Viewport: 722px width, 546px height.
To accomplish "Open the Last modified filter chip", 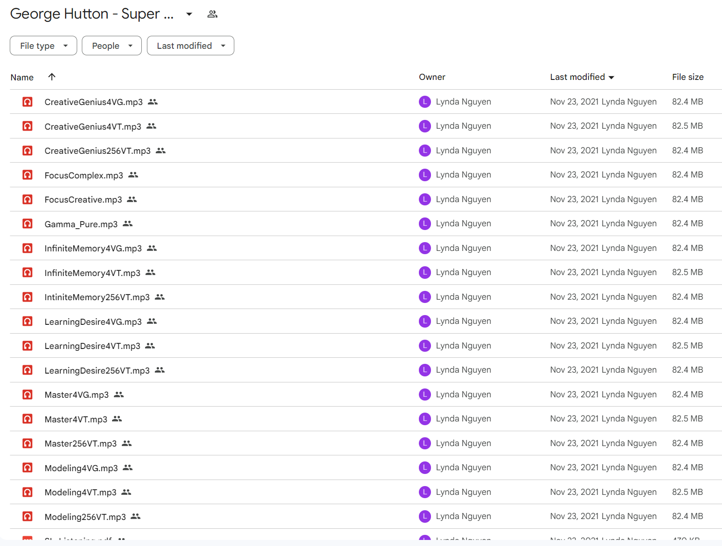I will (191, 46).
